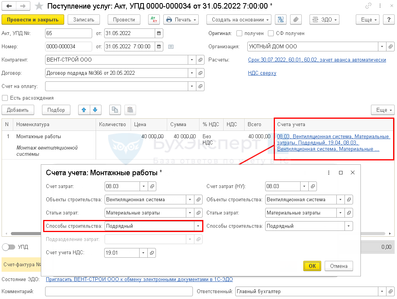Click the НДС сверху link
Viewport: 397px width, 299px height.
[x=262, y=73]
